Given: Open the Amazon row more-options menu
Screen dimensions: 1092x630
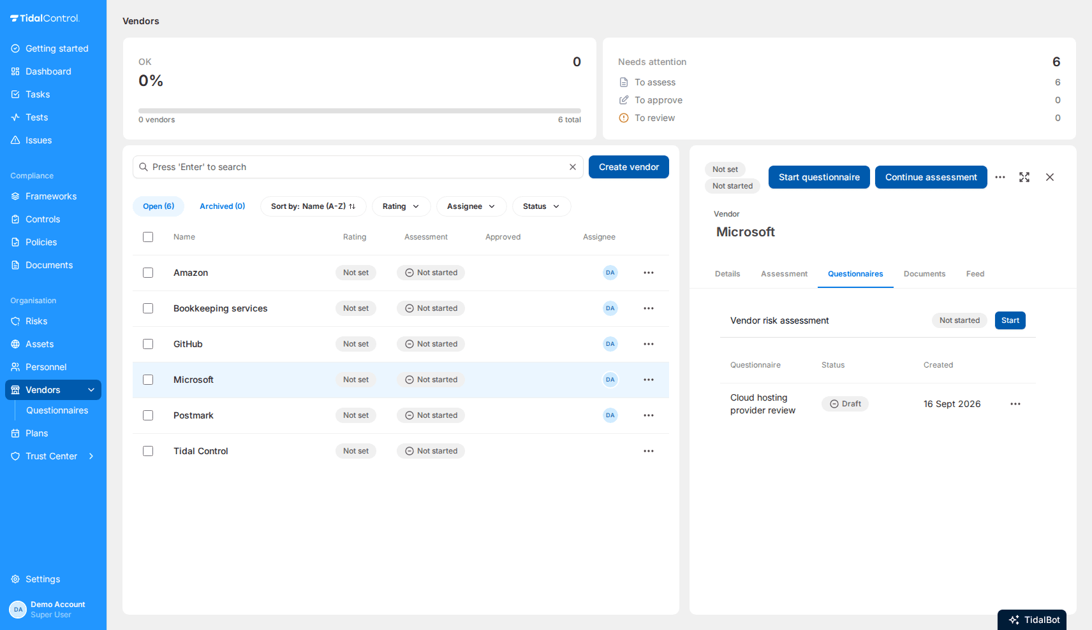Looking at the screenshot, I should (x=649, y=273).
